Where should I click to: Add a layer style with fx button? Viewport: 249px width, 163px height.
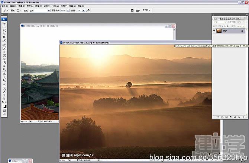click(x=222, y=117)
